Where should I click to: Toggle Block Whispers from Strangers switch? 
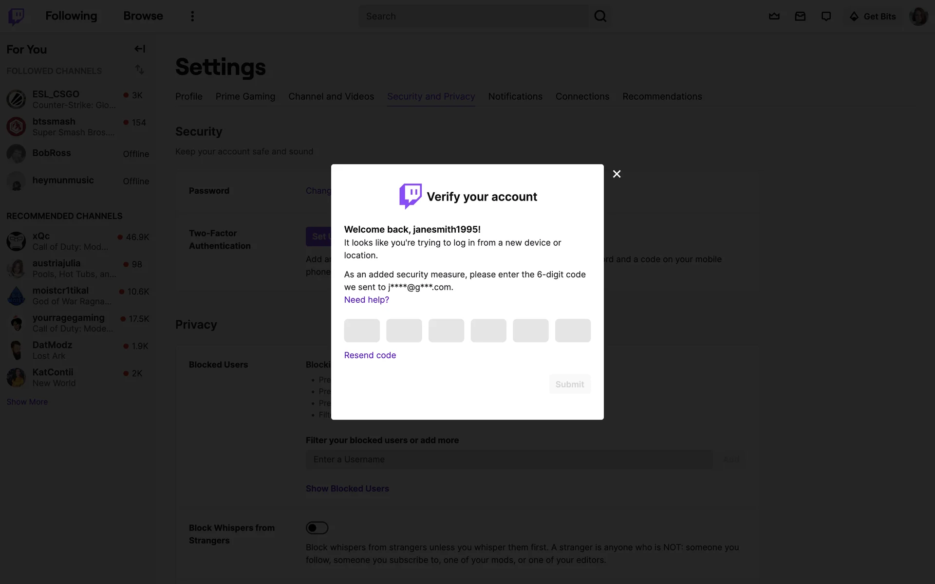317,528
